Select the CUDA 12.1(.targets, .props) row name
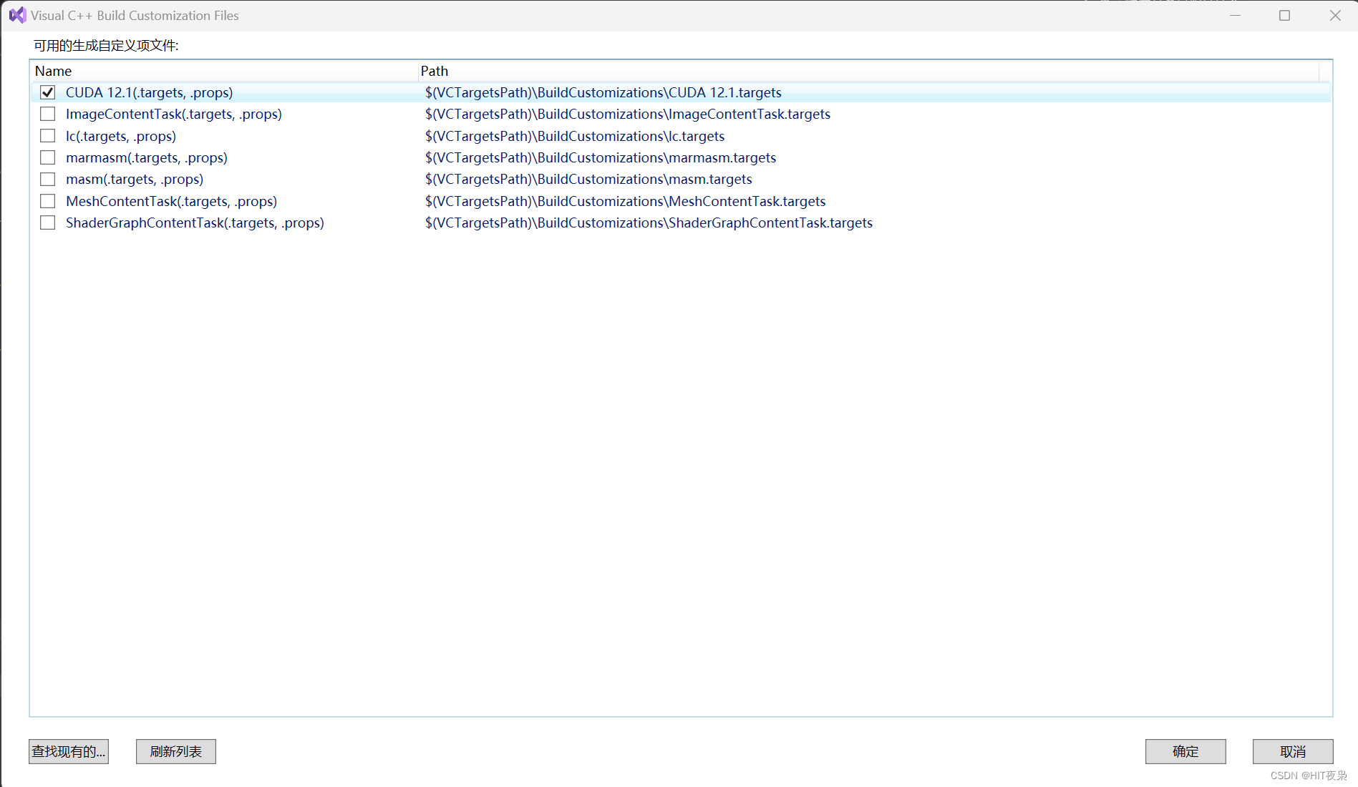Image resolution: width=1358 pixels, height=787 pixels. click(149, 92)
